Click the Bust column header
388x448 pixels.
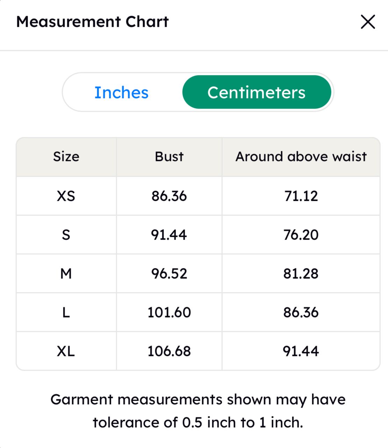(x=169, y=157)
